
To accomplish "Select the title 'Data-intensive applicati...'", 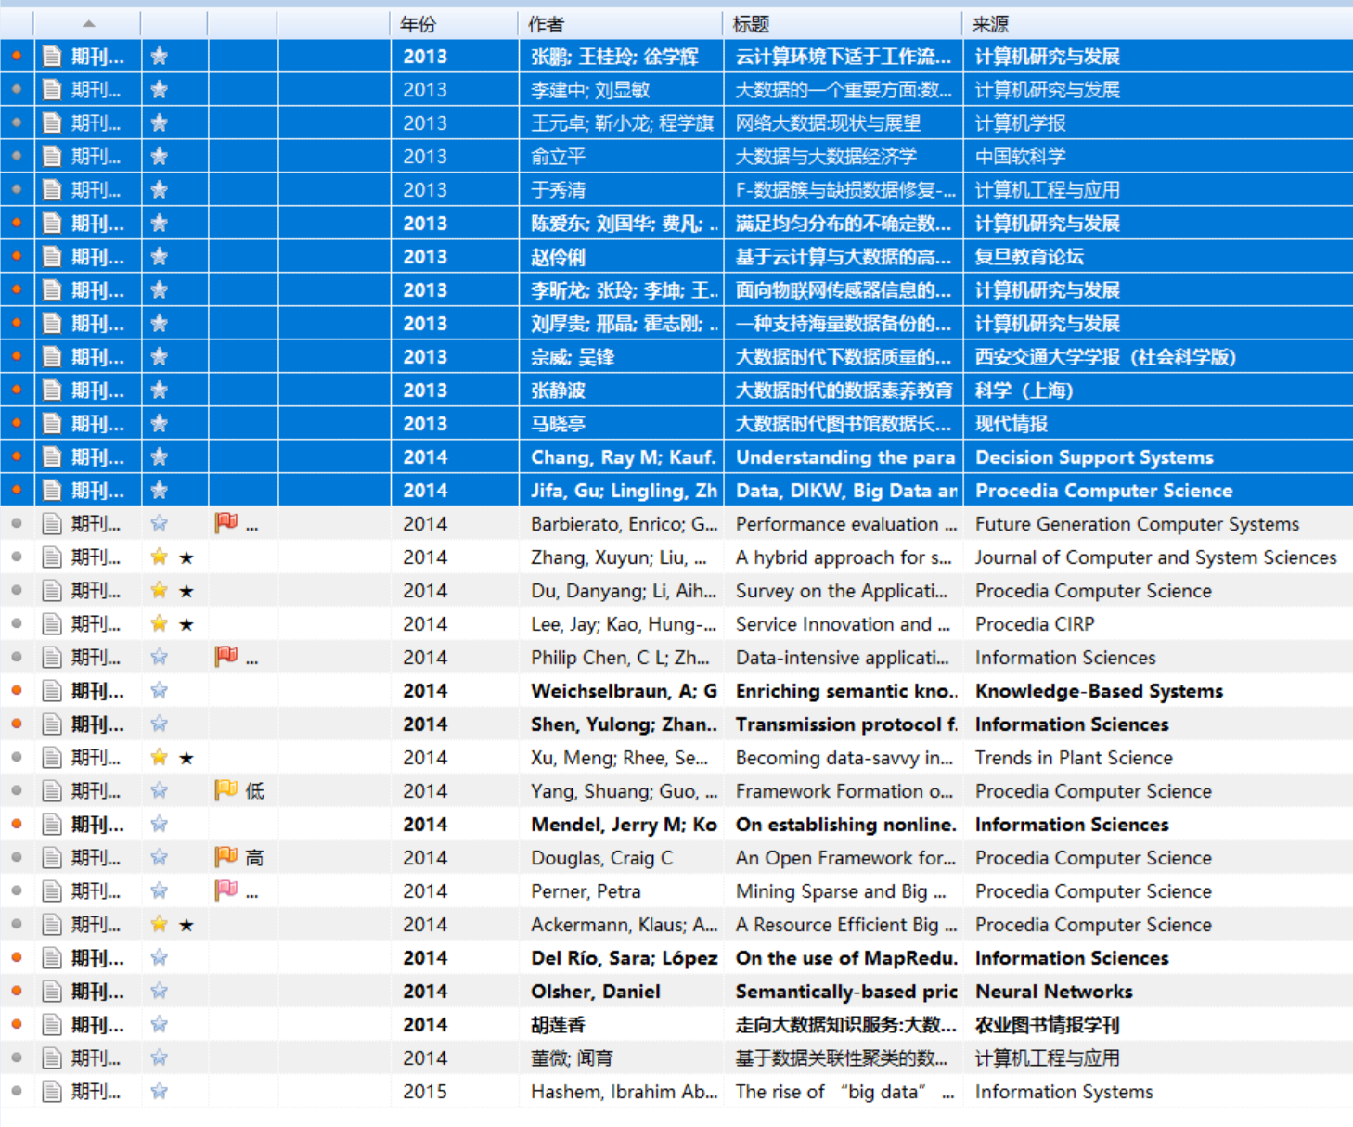I will (843, 658).
